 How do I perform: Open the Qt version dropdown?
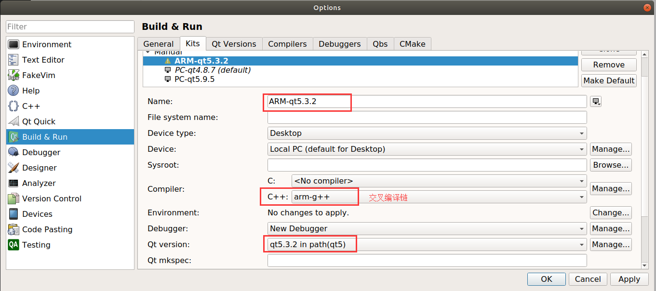[427, 244]
